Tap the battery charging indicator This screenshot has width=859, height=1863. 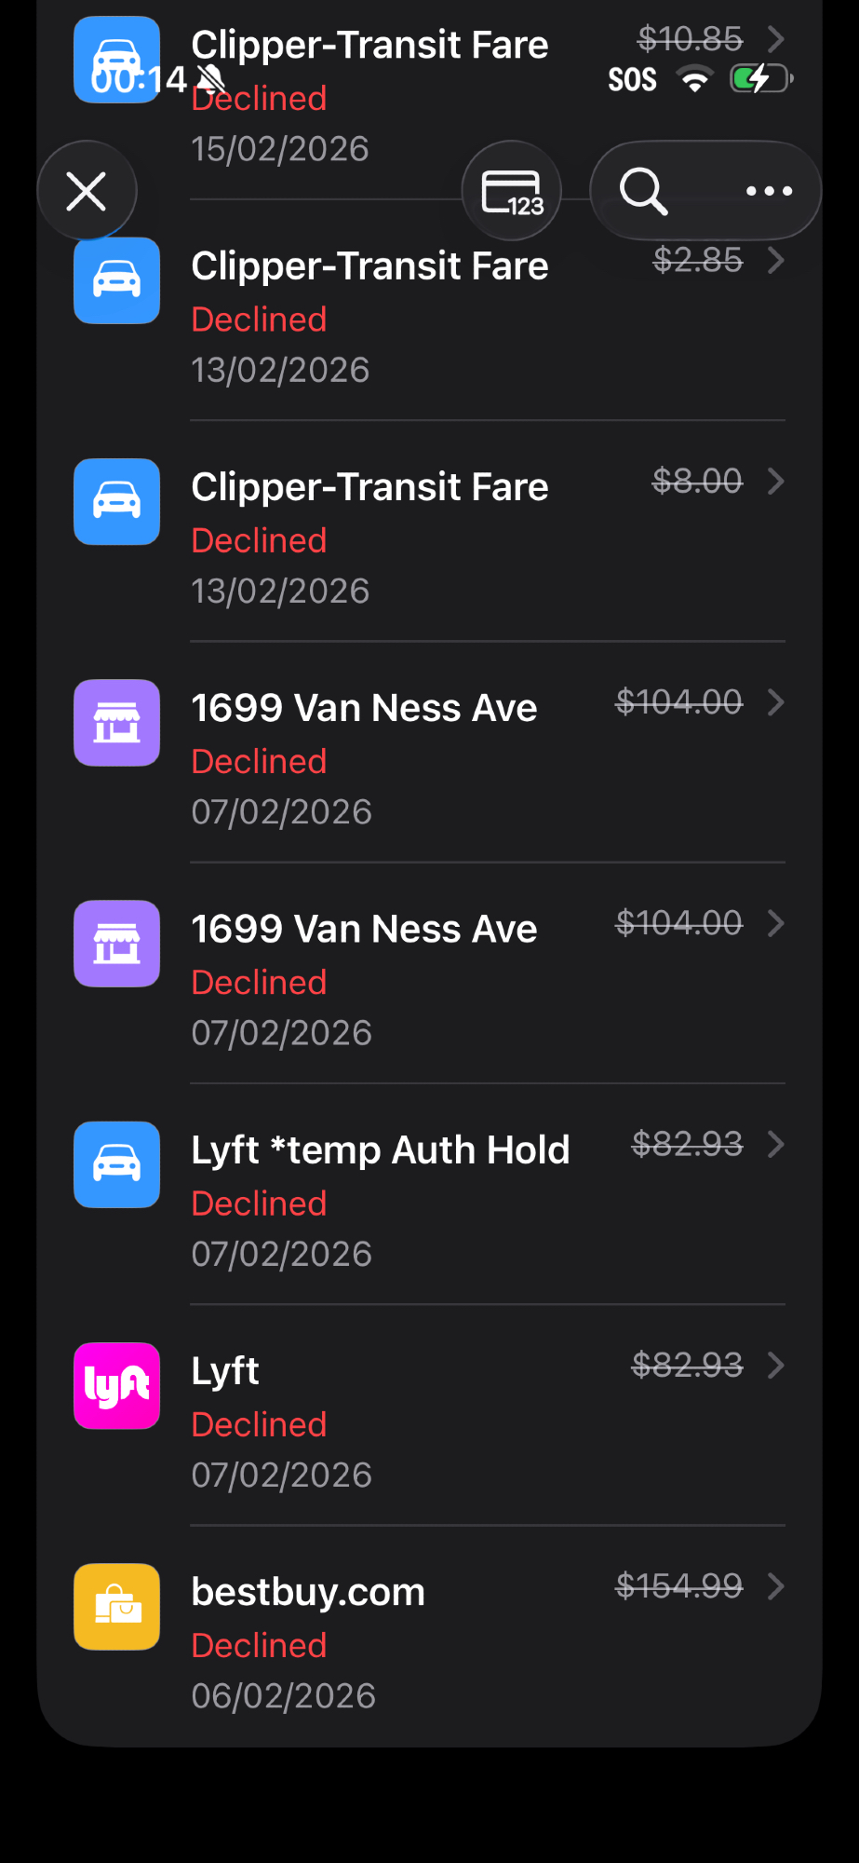[760, 79]
